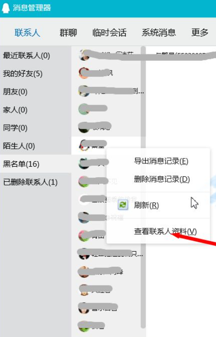This screenshot has height=337, width=216.
Task: Click the contact list vertical scrollbar
Action: pyautogui.click(x=143, y=187)
